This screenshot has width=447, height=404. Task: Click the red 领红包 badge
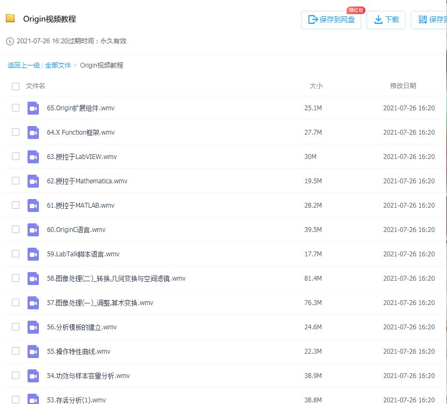point(355,10)
